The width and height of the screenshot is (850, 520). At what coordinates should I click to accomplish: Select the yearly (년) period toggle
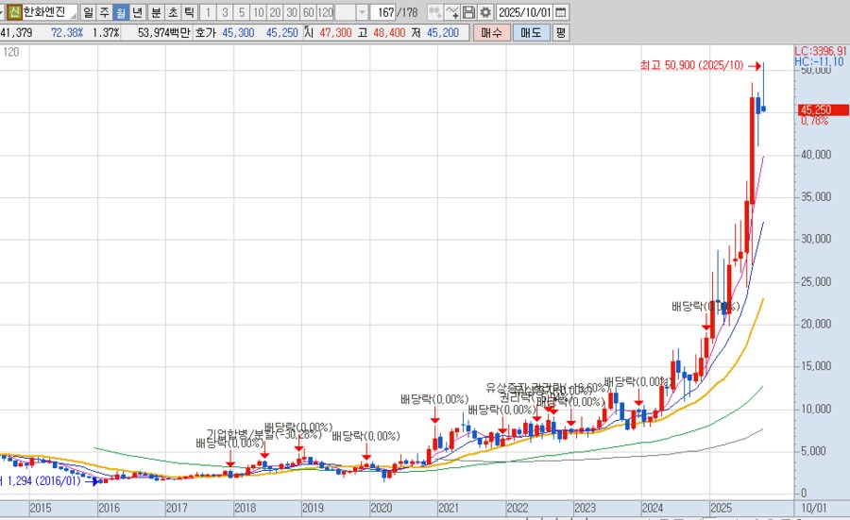[x=138, y=12]
